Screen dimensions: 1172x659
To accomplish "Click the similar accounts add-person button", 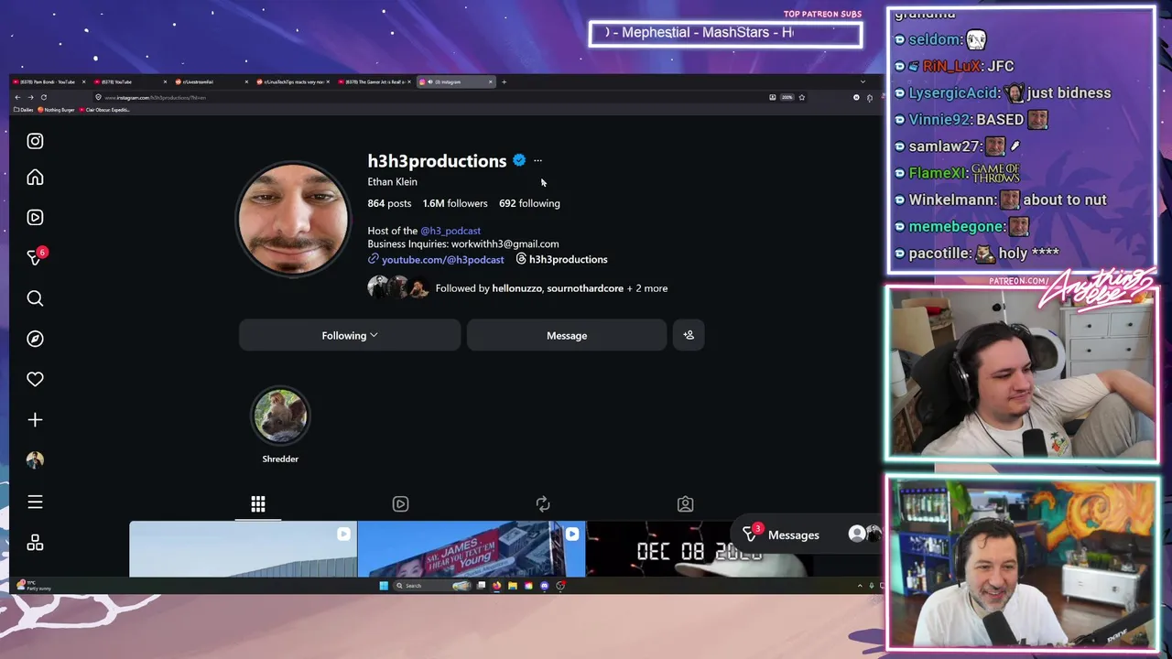I will (x=689, y=335).
